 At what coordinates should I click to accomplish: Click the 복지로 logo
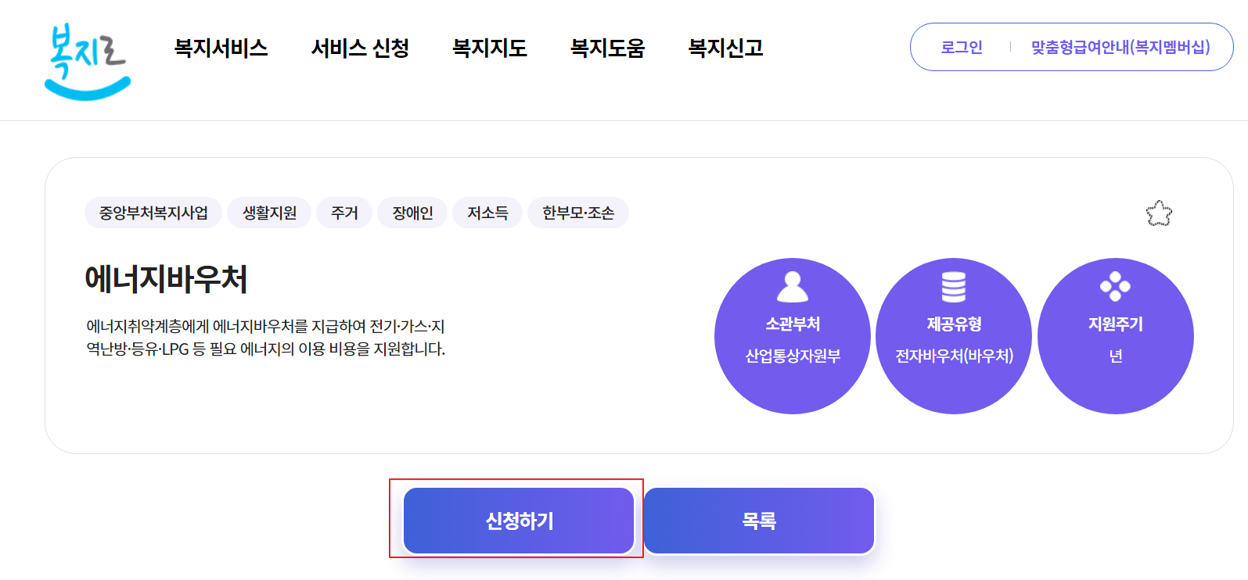coord(87,62)
